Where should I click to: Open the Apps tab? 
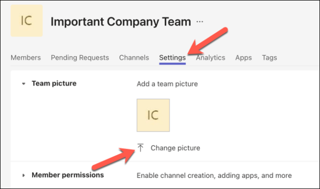(x=243, y=58)
